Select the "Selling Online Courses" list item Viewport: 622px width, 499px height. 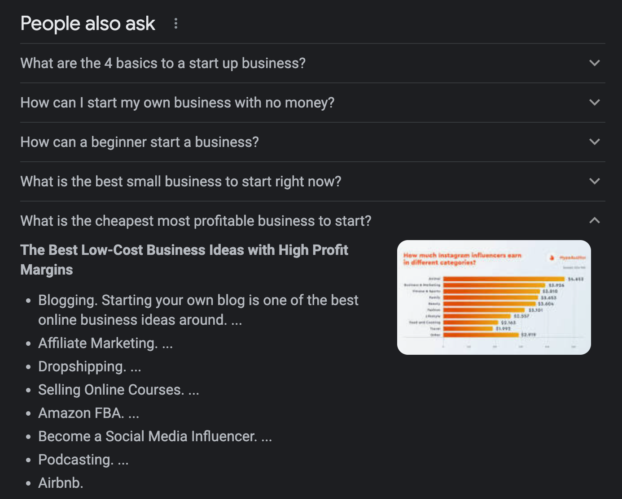click(x=118, y=390)
